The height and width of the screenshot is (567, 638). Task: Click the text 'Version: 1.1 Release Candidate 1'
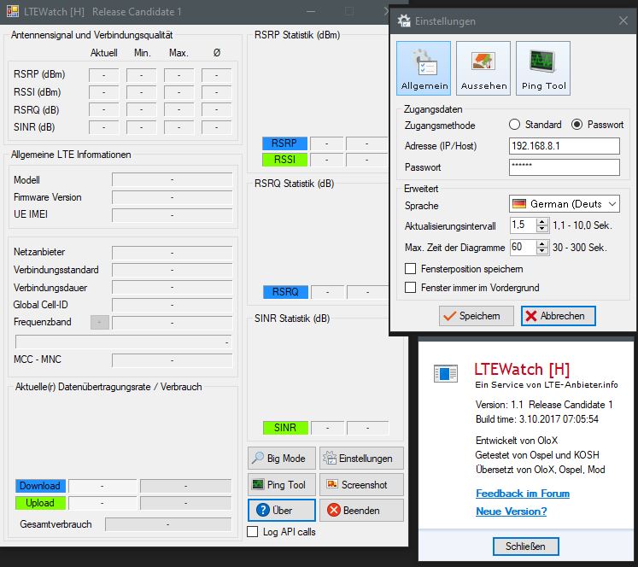tap(544, 405)
